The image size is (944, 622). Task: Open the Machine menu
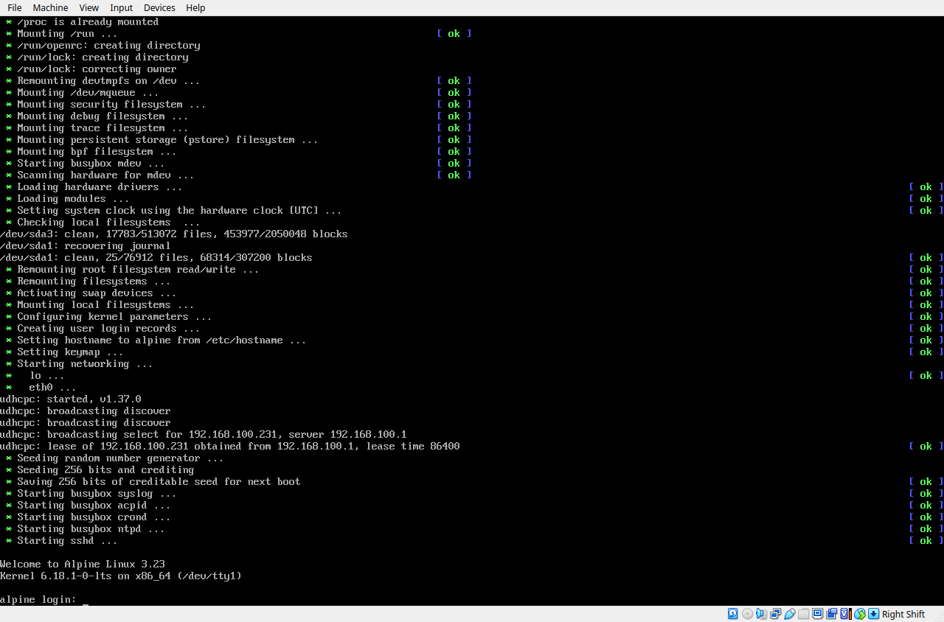[50, 7]
